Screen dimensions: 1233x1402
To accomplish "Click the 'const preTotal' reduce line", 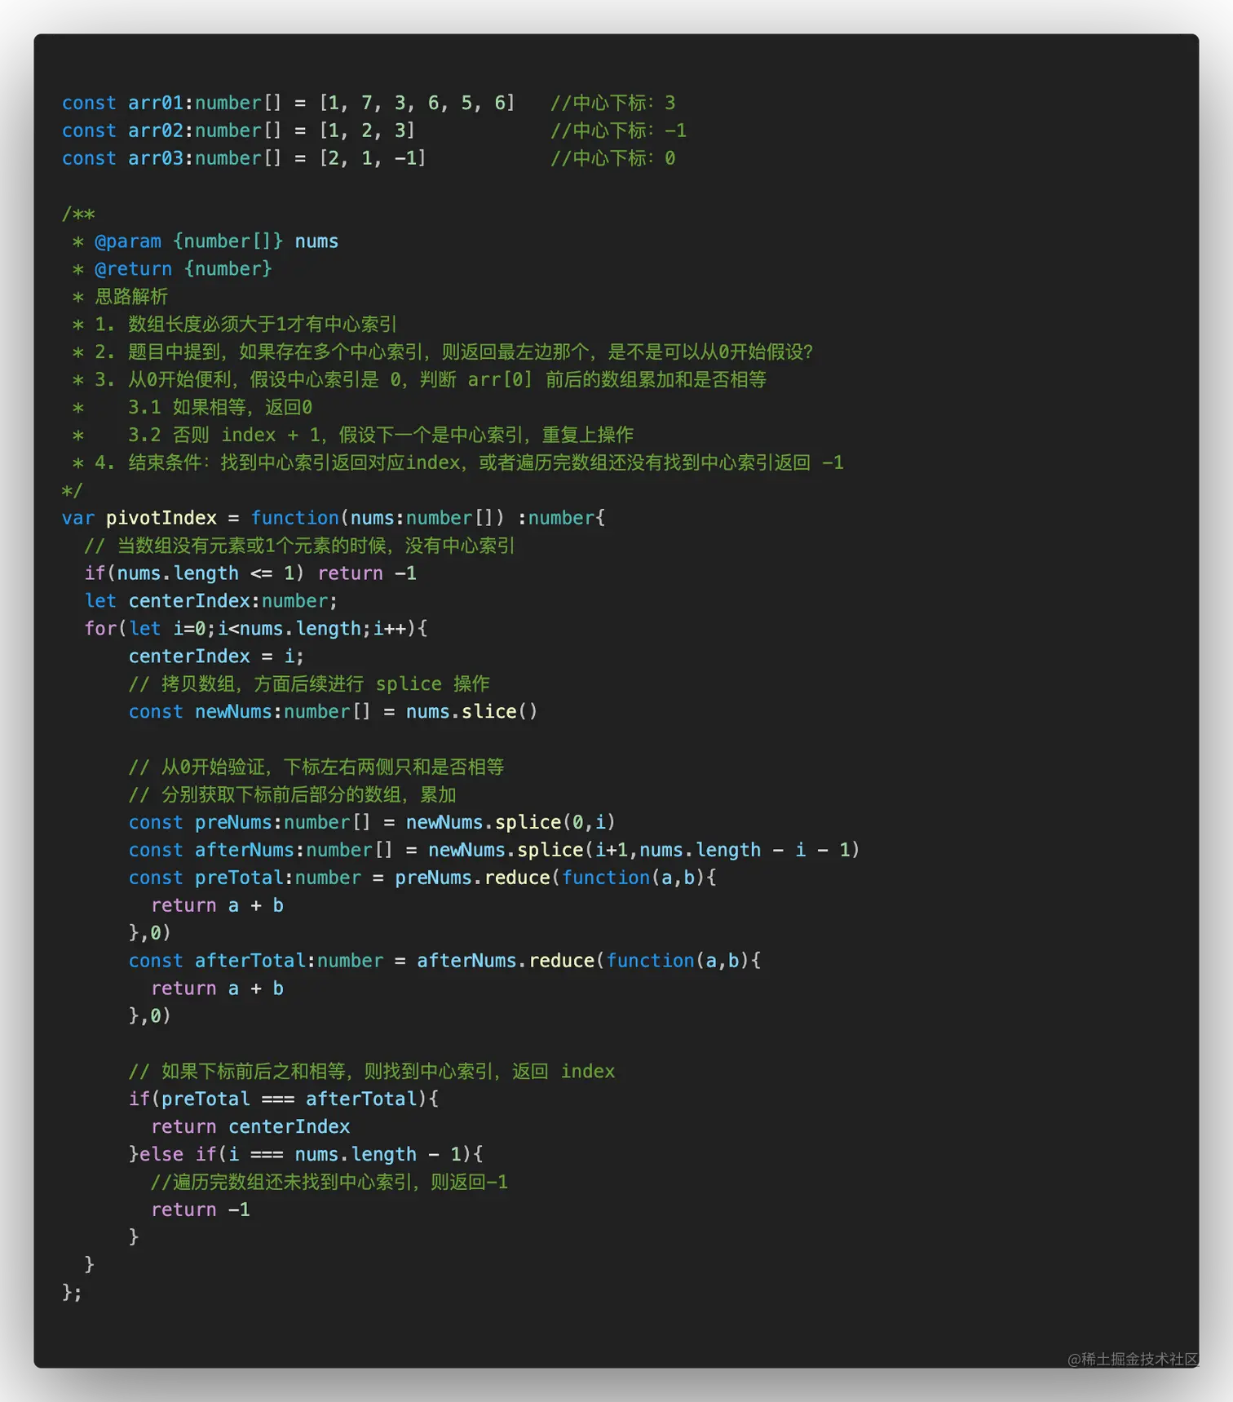I will [422, 878].
